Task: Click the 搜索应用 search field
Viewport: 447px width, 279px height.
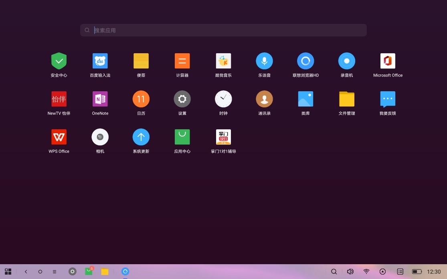Action: pyautogui.click(x=223, y=30)
